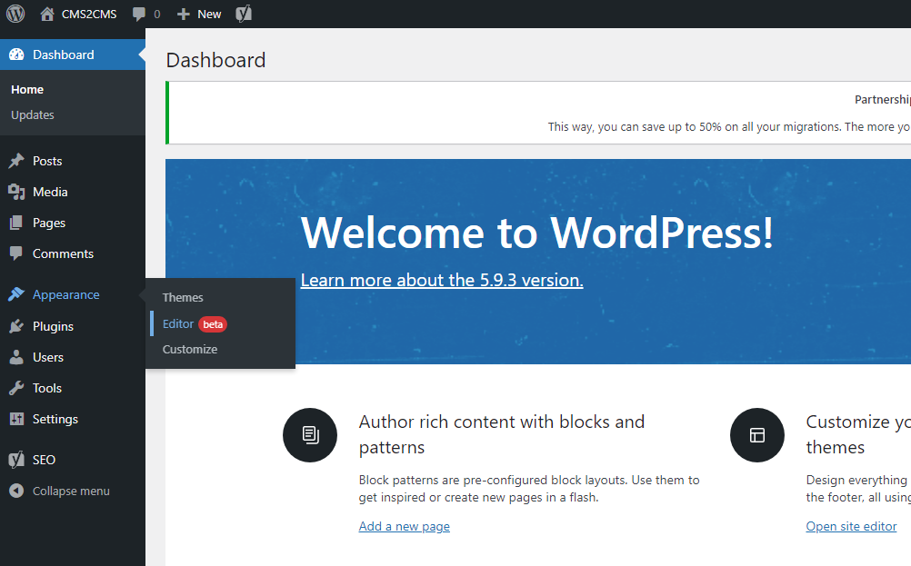Open Learn more about the 5.9.3 version link

pyautogui.click(x=442, y=281)
